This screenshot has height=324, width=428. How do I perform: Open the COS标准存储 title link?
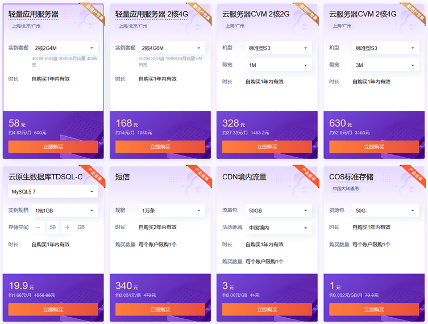coord(351,177)
